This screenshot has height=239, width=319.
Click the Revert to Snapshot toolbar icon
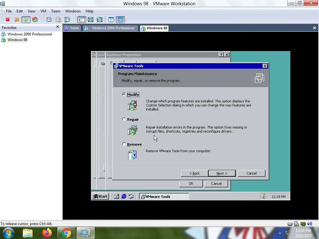coord(58,20)
